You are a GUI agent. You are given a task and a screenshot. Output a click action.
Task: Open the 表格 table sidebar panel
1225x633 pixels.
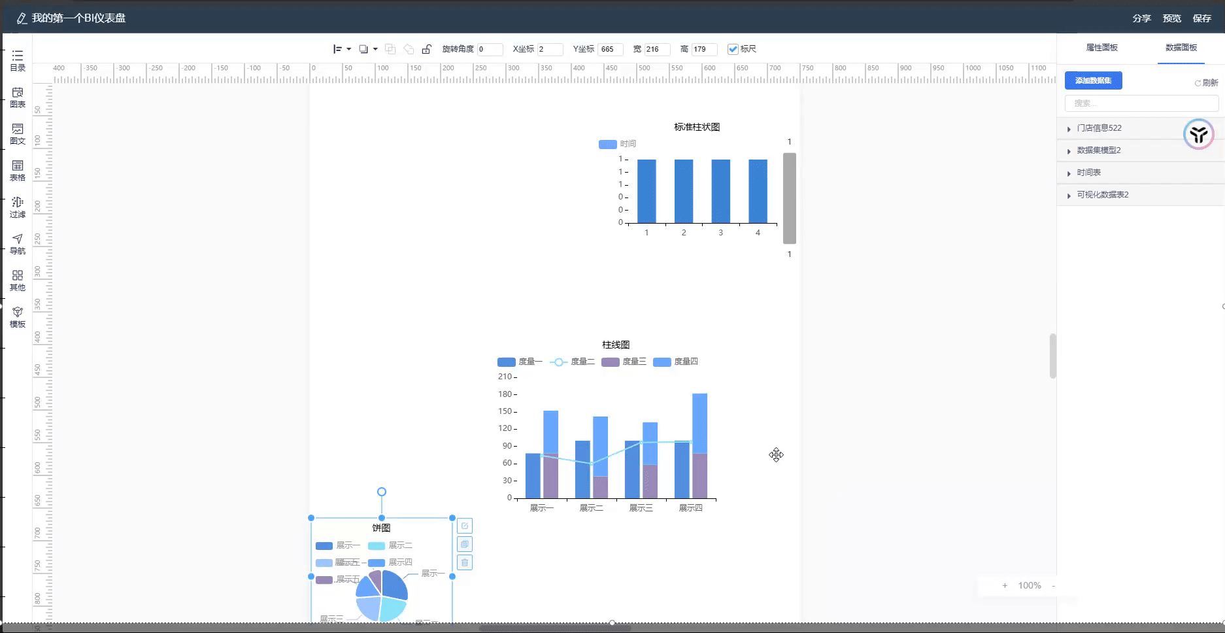pos(18,171)
